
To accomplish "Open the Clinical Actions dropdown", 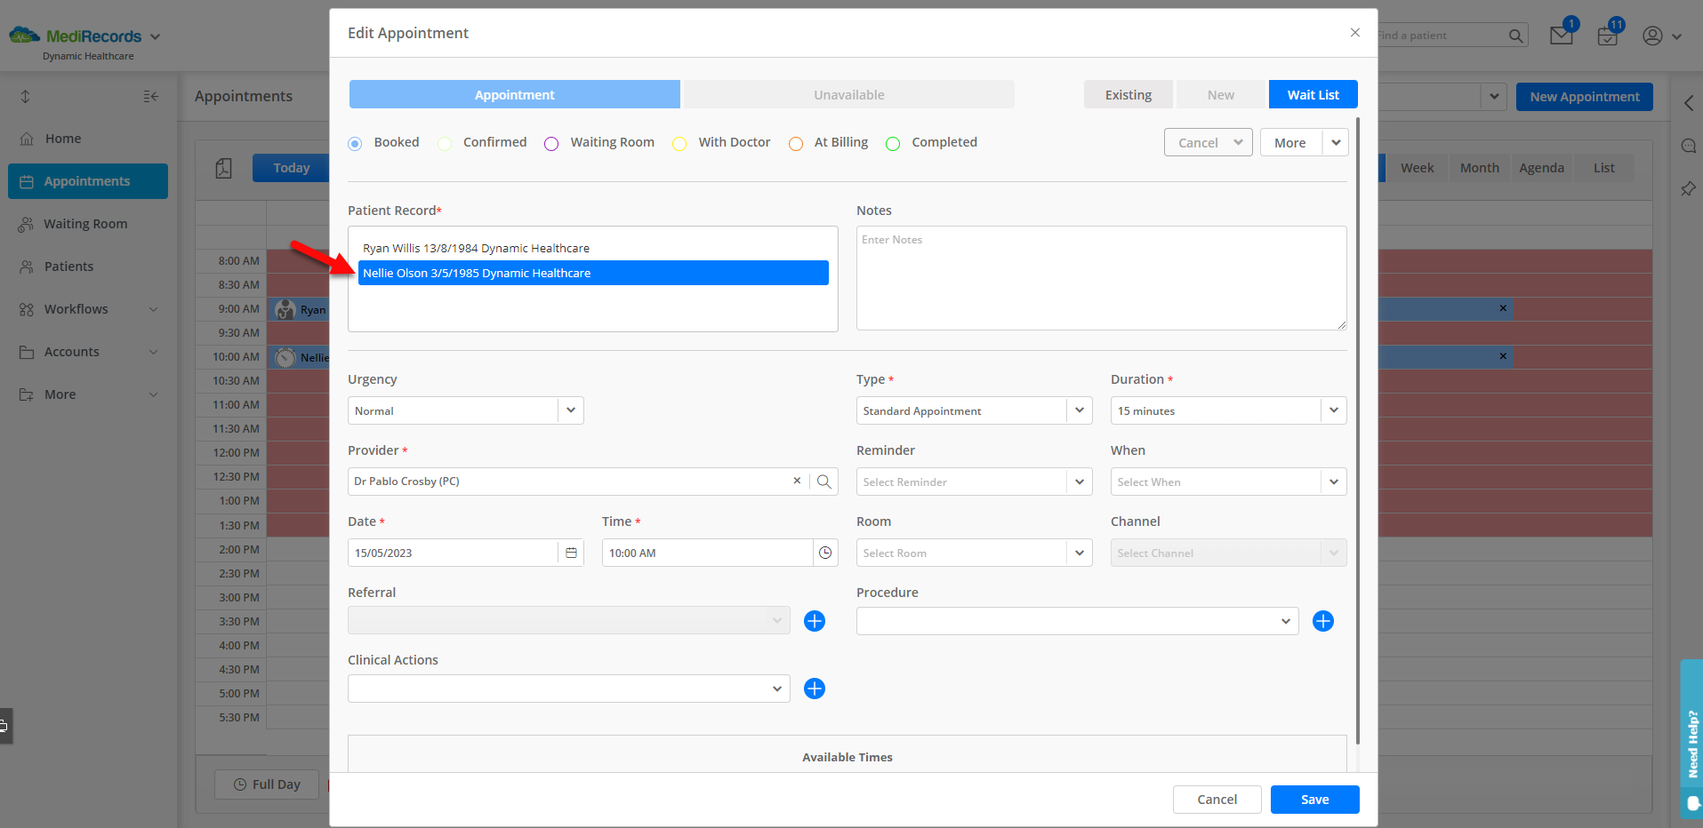I will [568, 689].
